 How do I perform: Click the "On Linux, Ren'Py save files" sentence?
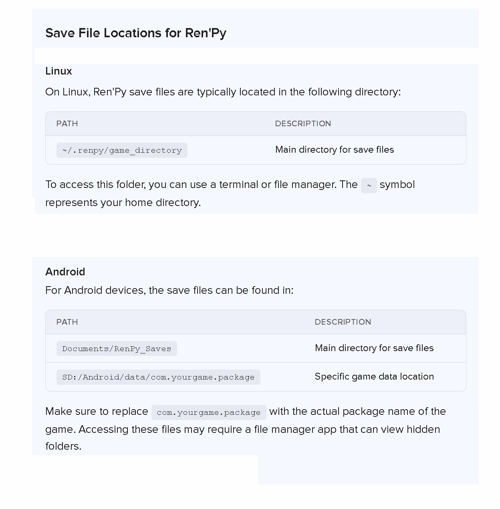(223, 92)
